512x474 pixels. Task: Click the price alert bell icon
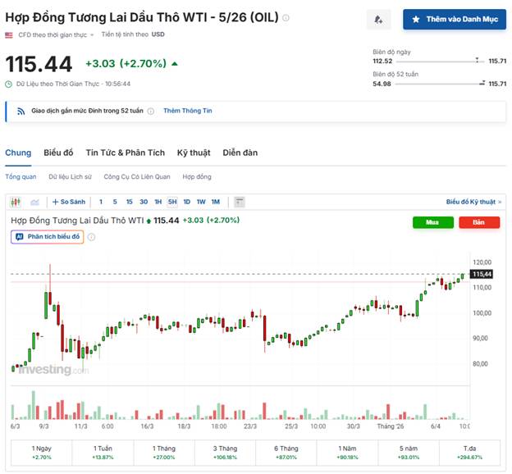[378, 20]
